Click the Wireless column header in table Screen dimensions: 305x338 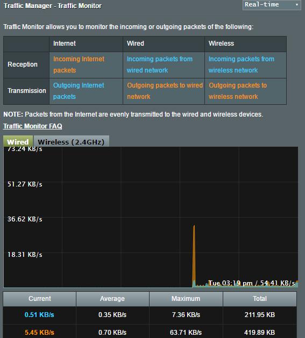[x=245, y=44]
